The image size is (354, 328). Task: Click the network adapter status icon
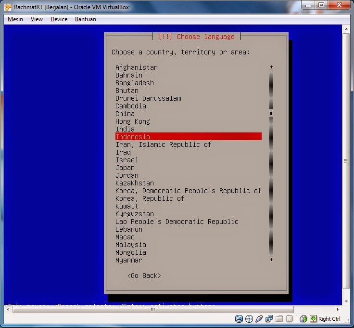[x=269, y=319]
